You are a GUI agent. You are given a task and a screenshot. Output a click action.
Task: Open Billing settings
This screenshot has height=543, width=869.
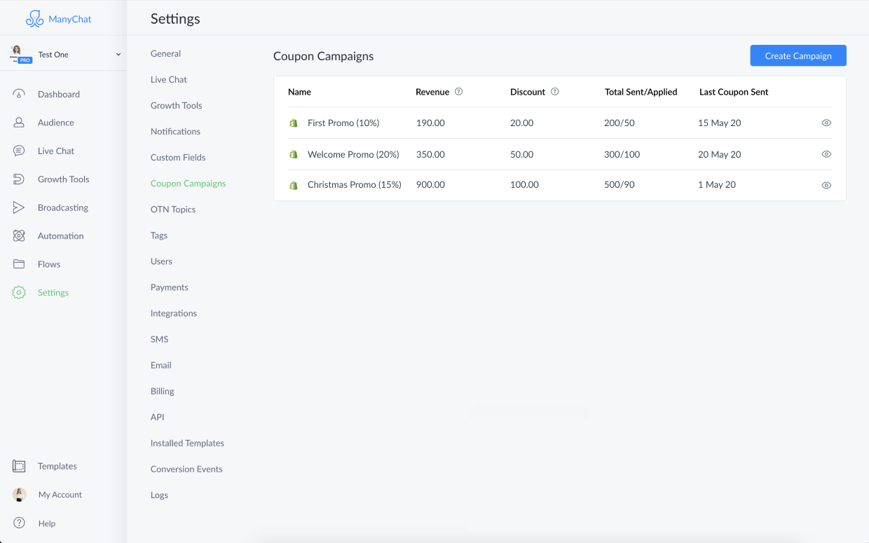(x=162, y=391)
